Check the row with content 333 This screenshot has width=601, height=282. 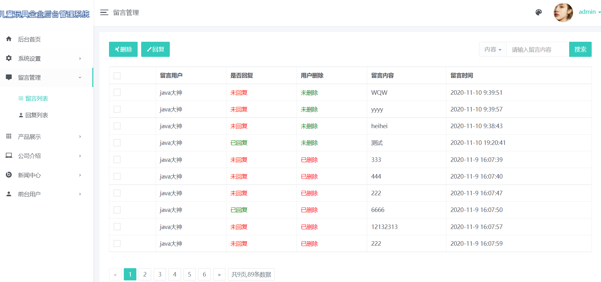pyautogui.click(x=117, y=160)
